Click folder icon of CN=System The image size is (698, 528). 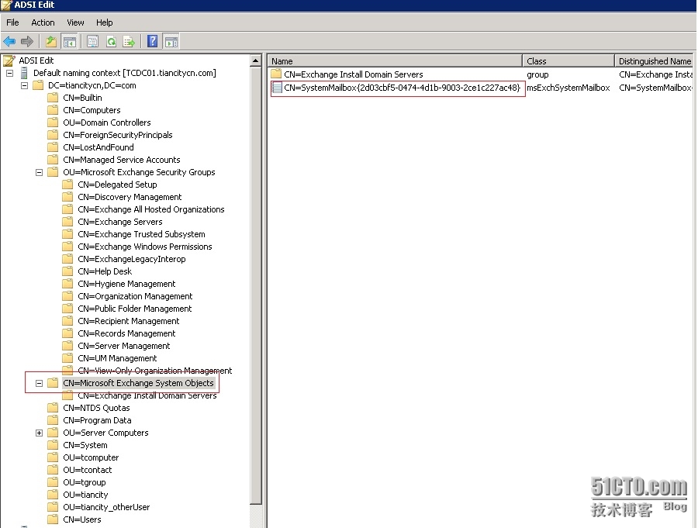click(53, 445)
